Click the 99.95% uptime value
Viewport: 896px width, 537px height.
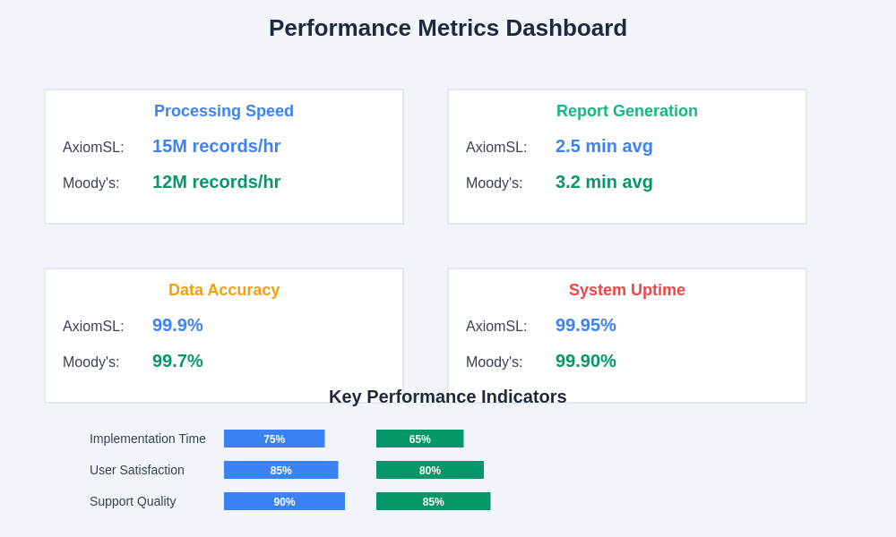(x=585, y=325)
